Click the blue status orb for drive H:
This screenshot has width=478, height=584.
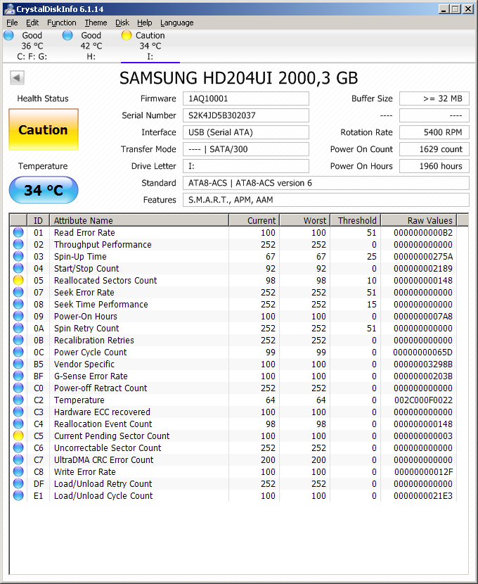point(67,35)
